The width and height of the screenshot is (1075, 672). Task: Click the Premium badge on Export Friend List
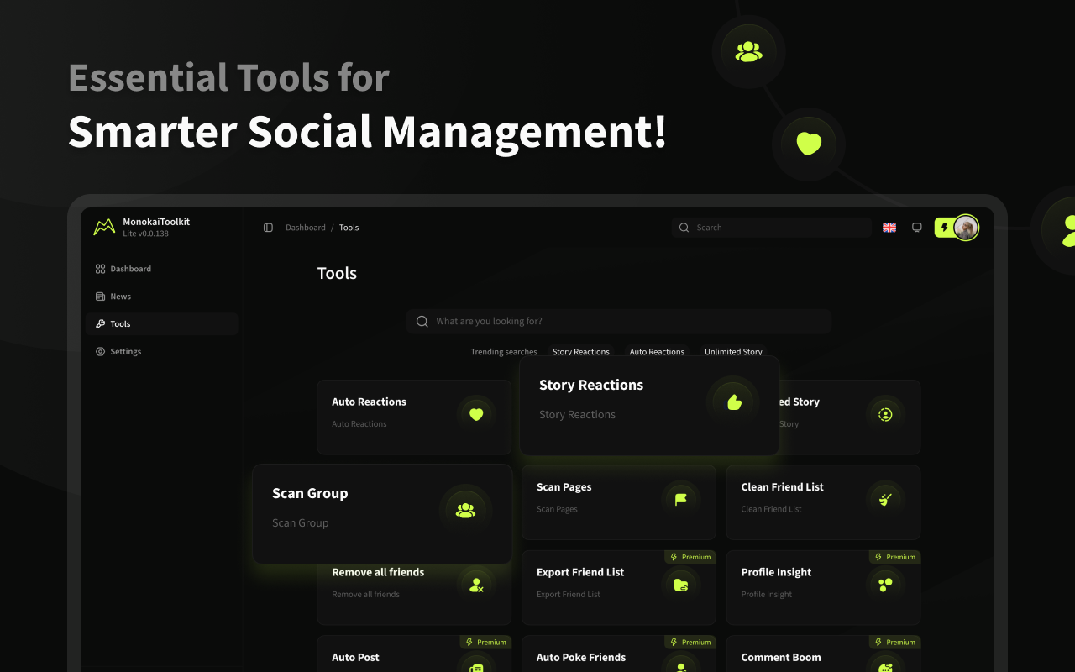(690, 557)
